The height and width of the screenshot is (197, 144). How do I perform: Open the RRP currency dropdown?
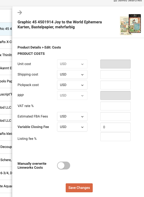pos(72,95)
